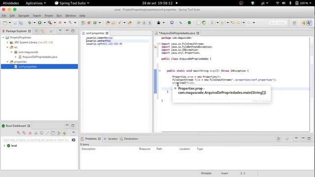The image size is (315, 177).
Task: Open the dropdown arrow next to the Run button
Action: (x=45, y=23)
